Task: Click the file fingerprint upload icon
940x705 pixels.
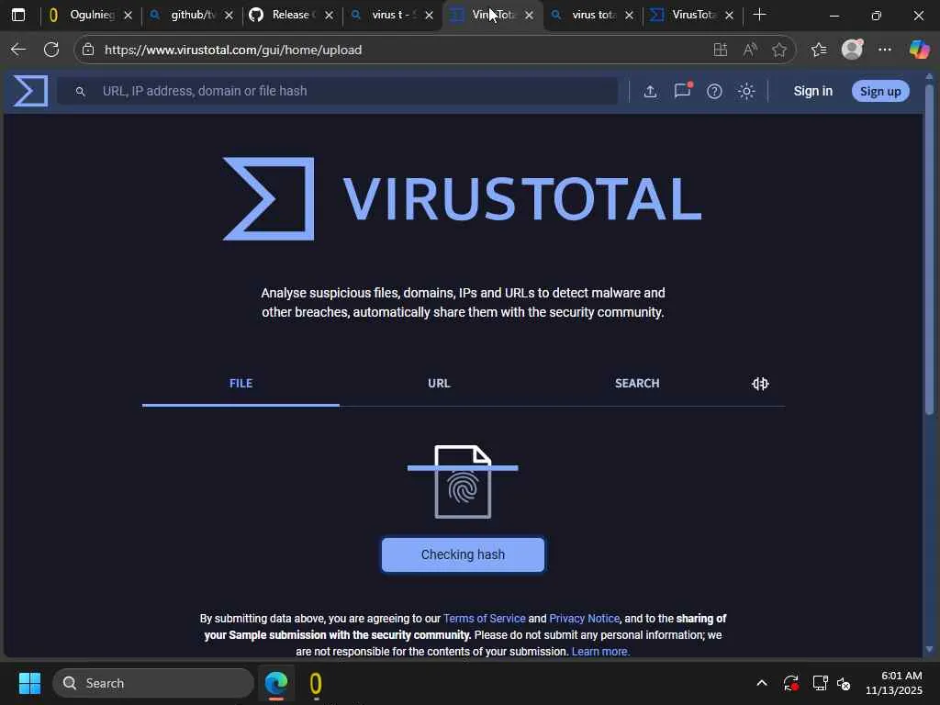Action: tap(463, 481)
